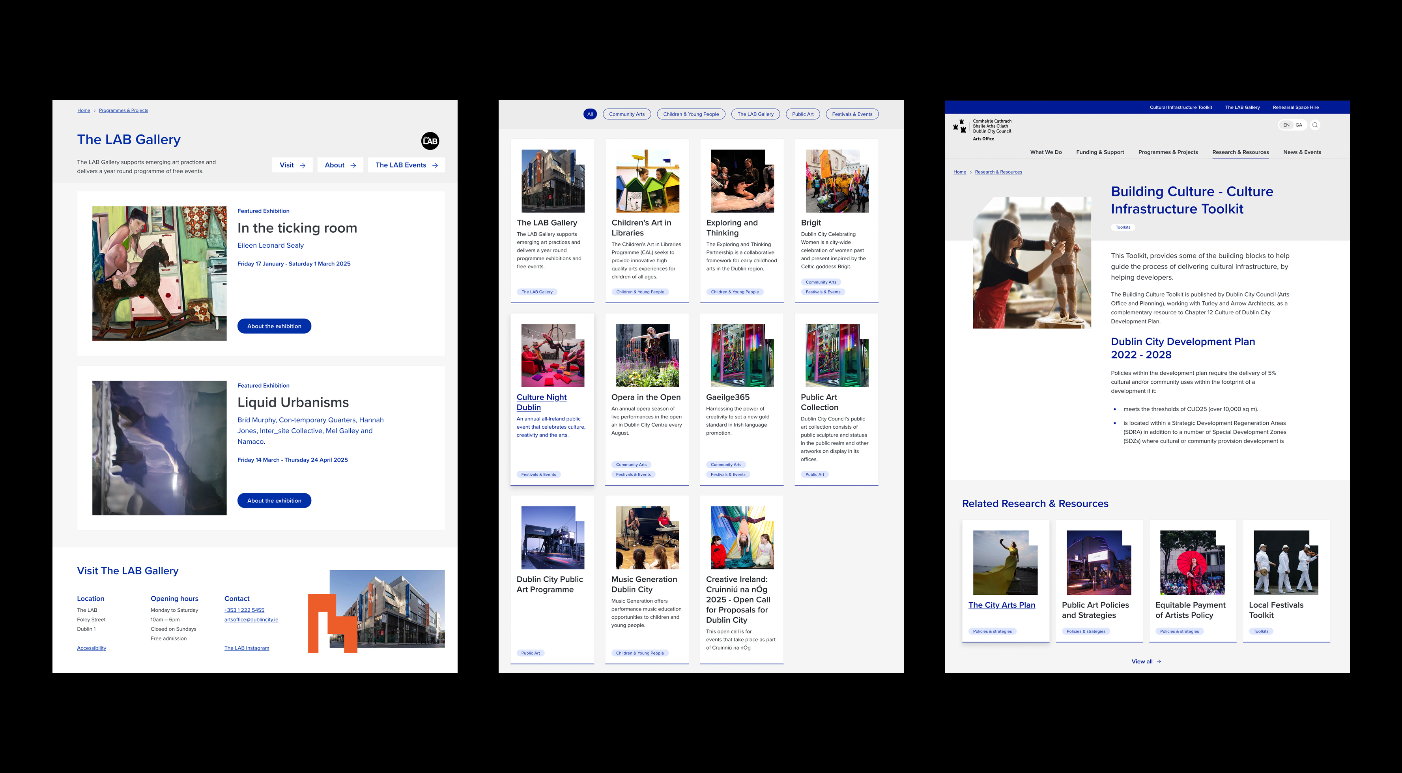
Task: Click the round LAB logo icon
Action: pyautogui.click(x=430, y=141)
